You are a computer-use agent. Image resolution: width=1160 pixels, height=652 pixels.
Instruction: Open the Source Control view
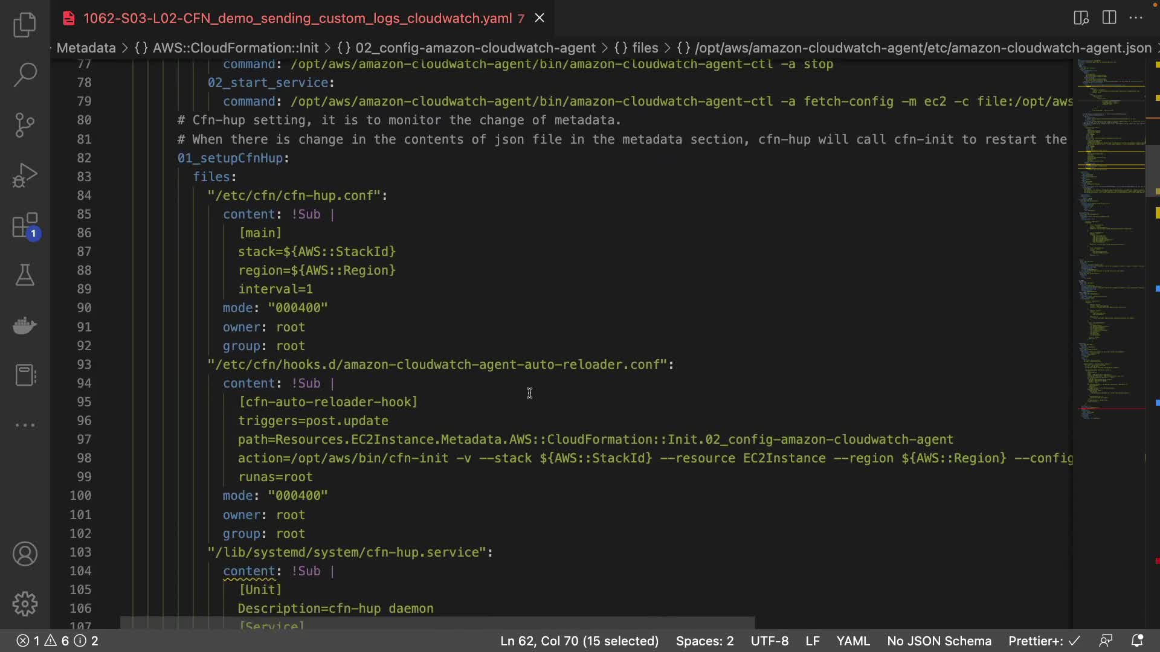25,125
